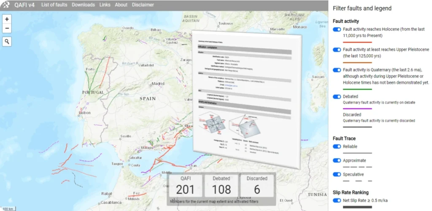This screenshot has width=432, height=211.
Task: Switch off the Debated faults filter
Action: pyautogui.click(x=337, y=97)
